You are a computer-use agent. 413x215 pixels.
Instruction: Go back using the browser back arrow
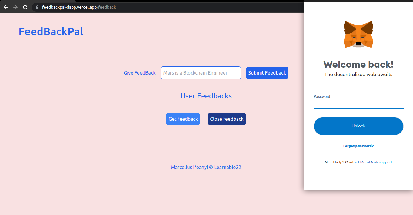[6, 7]
